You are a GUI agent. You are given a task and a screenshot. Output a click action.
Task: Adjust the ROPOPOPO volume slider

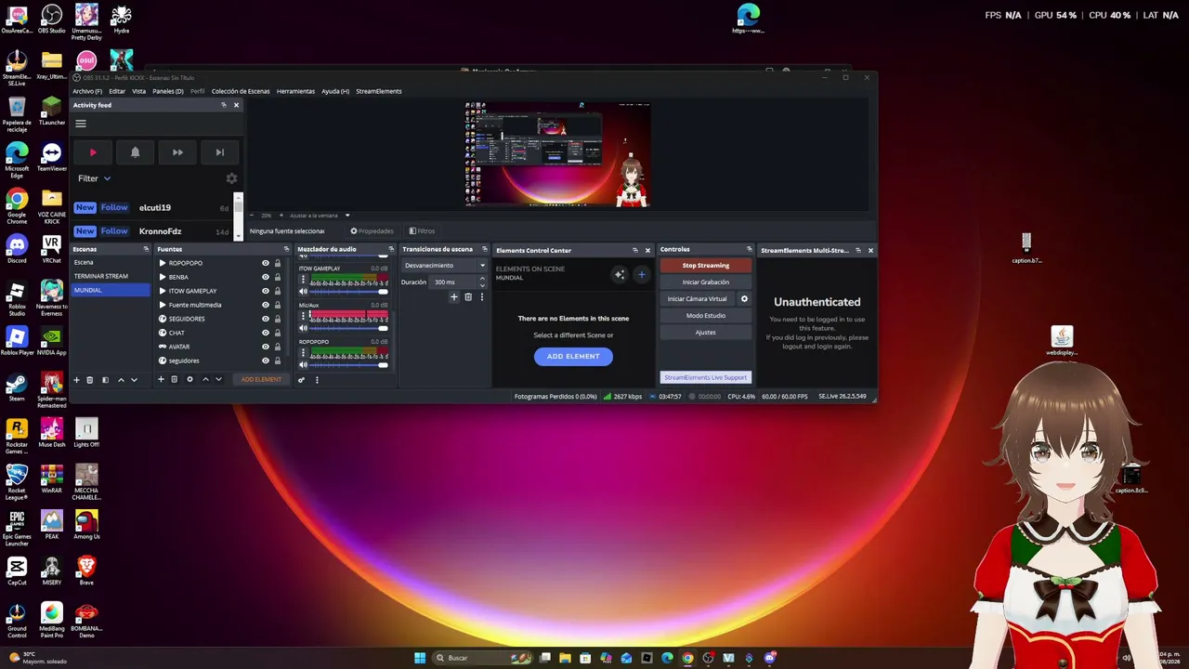(348, 365)
